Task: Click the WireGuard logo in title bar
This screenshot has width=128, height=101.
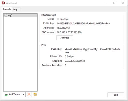Action: [x=3, y=3]
